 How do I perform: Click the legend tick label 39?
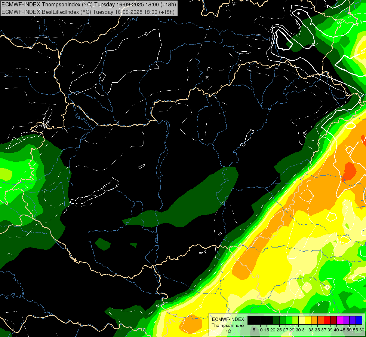tap(330, 330)
